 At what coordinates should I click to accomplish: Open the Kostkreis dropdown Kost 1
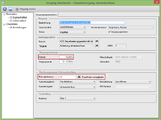(x=78, y=98)
